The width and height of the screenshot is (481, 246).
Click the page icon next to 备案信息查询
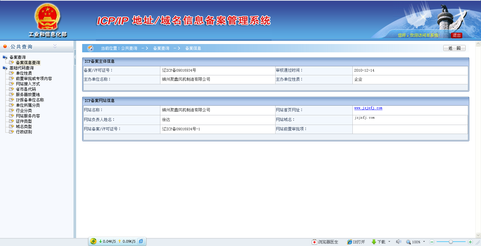[12, 63]
